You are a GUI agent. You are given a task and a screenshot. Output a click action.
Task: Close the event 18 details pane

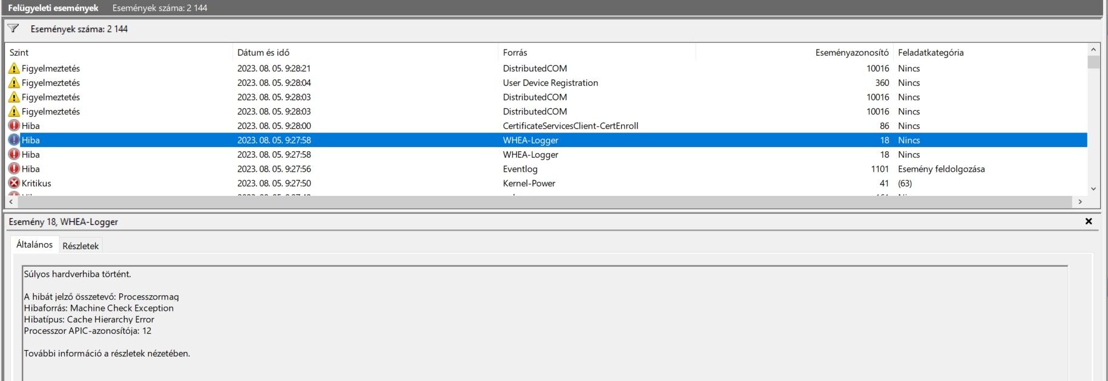1088,221
